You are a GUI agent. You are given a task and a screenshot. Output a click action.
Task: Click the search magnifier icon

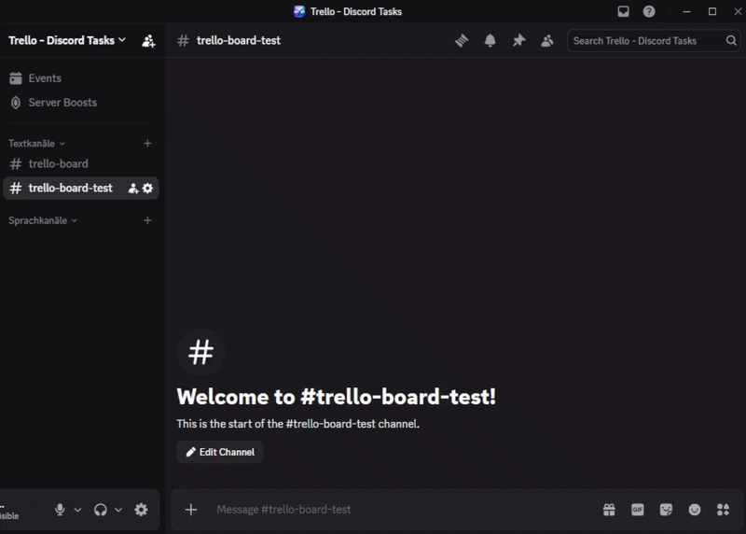pyautogui.click(x=731, y=40)
